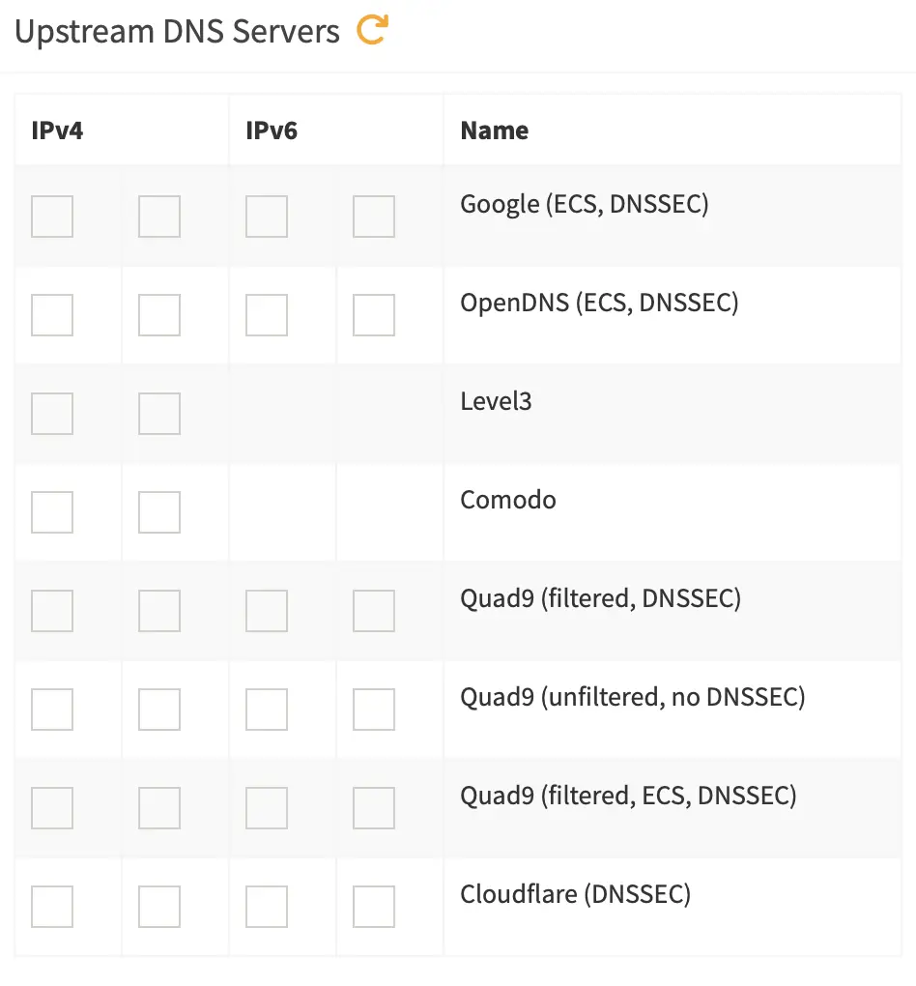Enable Google primary IPv6 DNS server
Image resolution: width=916 pixels, height=986 pixels.
tap(267, 216)
